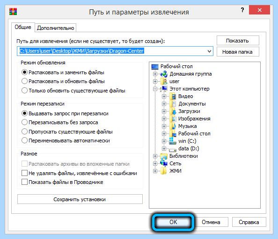The height and width of the screenshot is (239, 278).
Task: Select Выдавать запрос при перезаписи option
Action: point(24,113)
